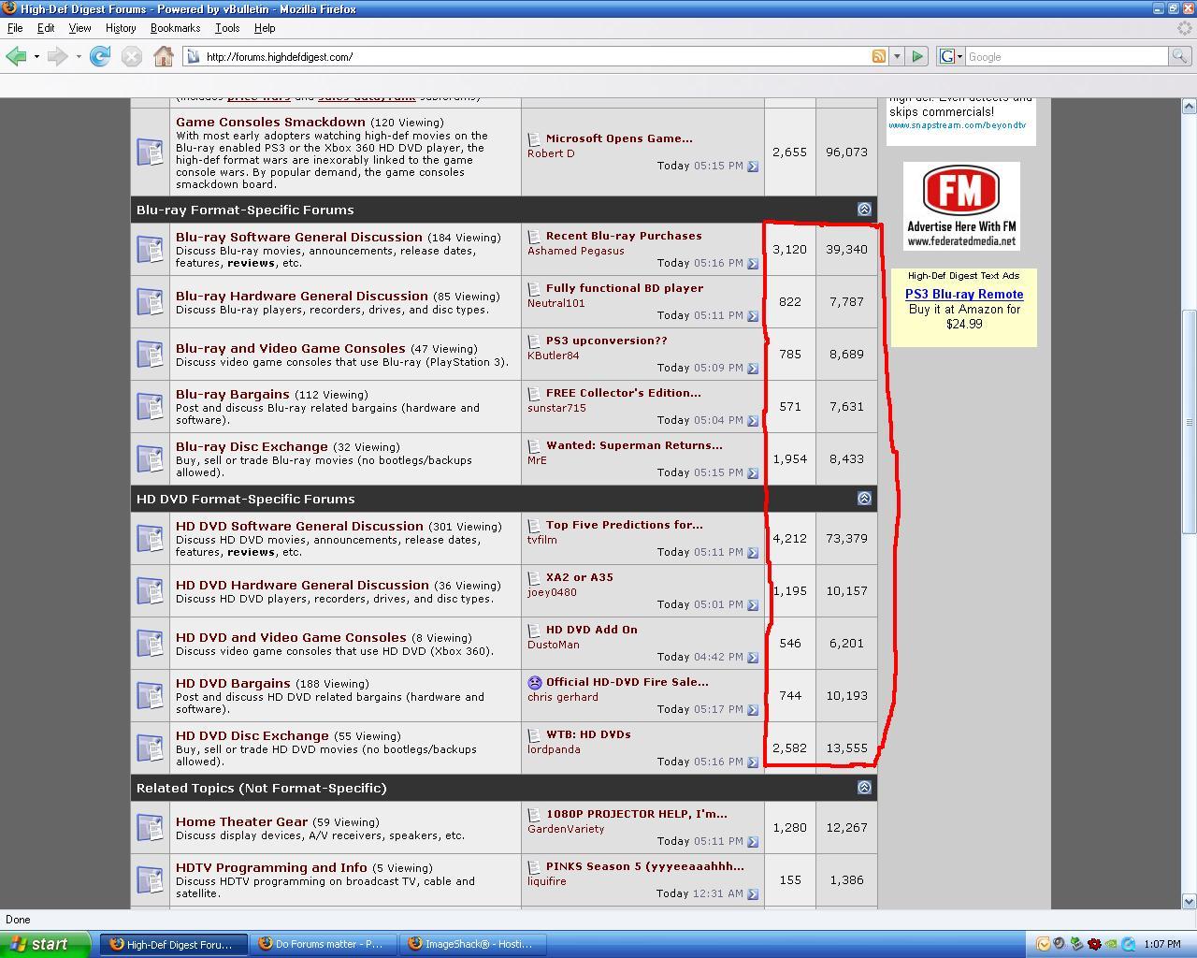Click the Advertise Here With FM banner

click(961, 206)
